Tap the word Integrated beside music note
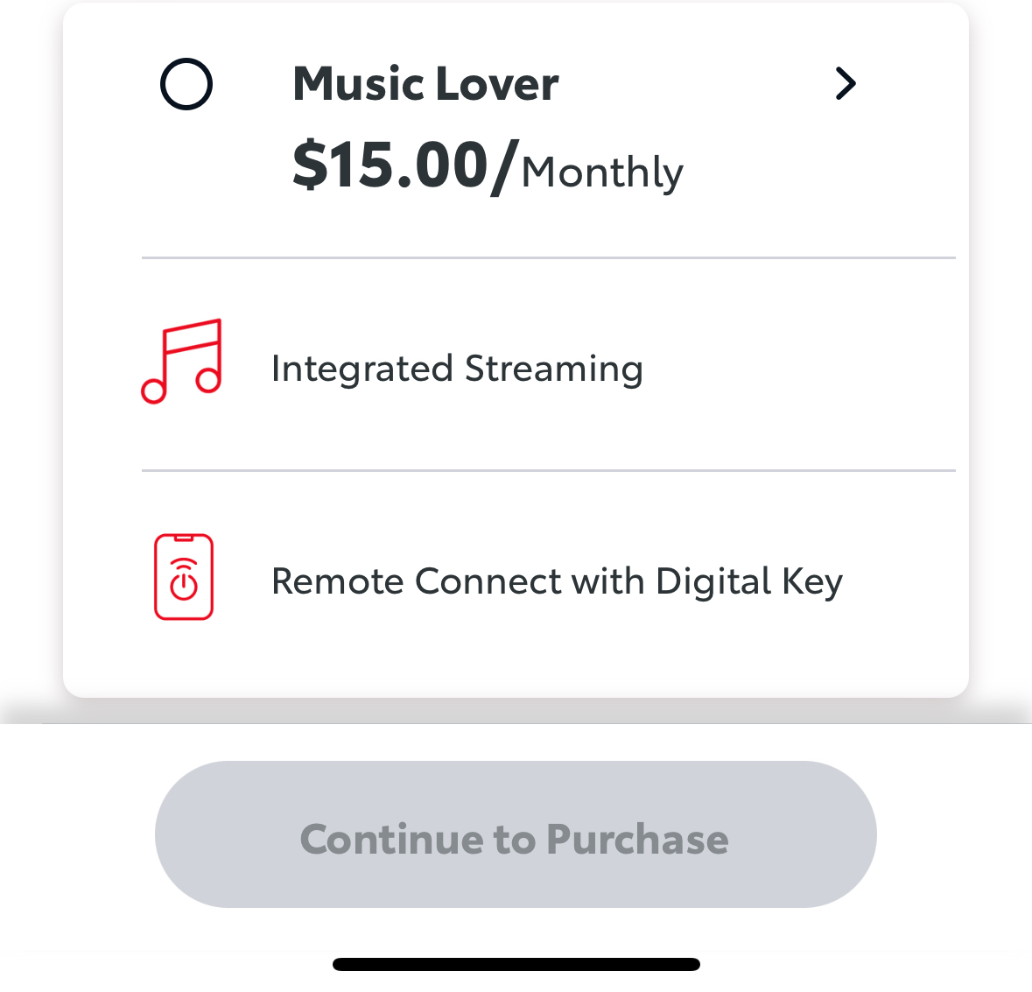Screen dimensions: 1032x992 click(x=362, y=369)
